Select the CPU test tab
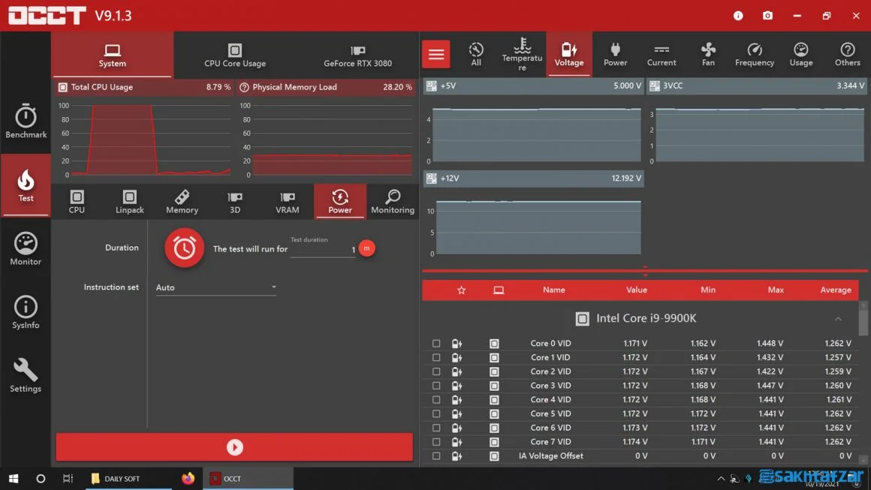The height and width of the screenshot is (490, 871). [77, 201]
